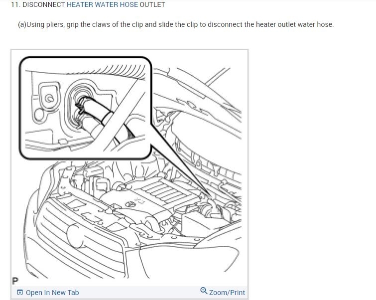Click the Toyota emblem on the engine cover

[130, 204]
